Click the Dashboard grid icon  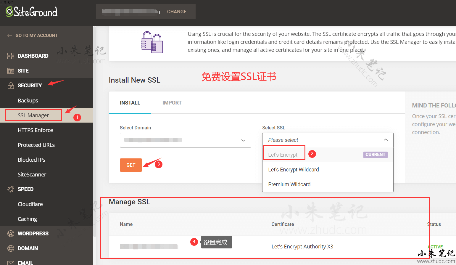coord(11,56)
